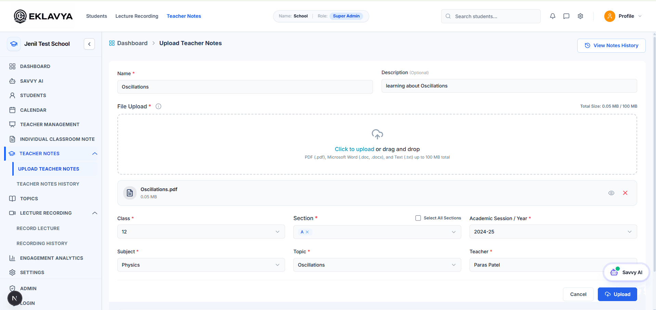Click the View Notes History button
The width and height of the screenshot is (656, 310).
pos(611,45)
